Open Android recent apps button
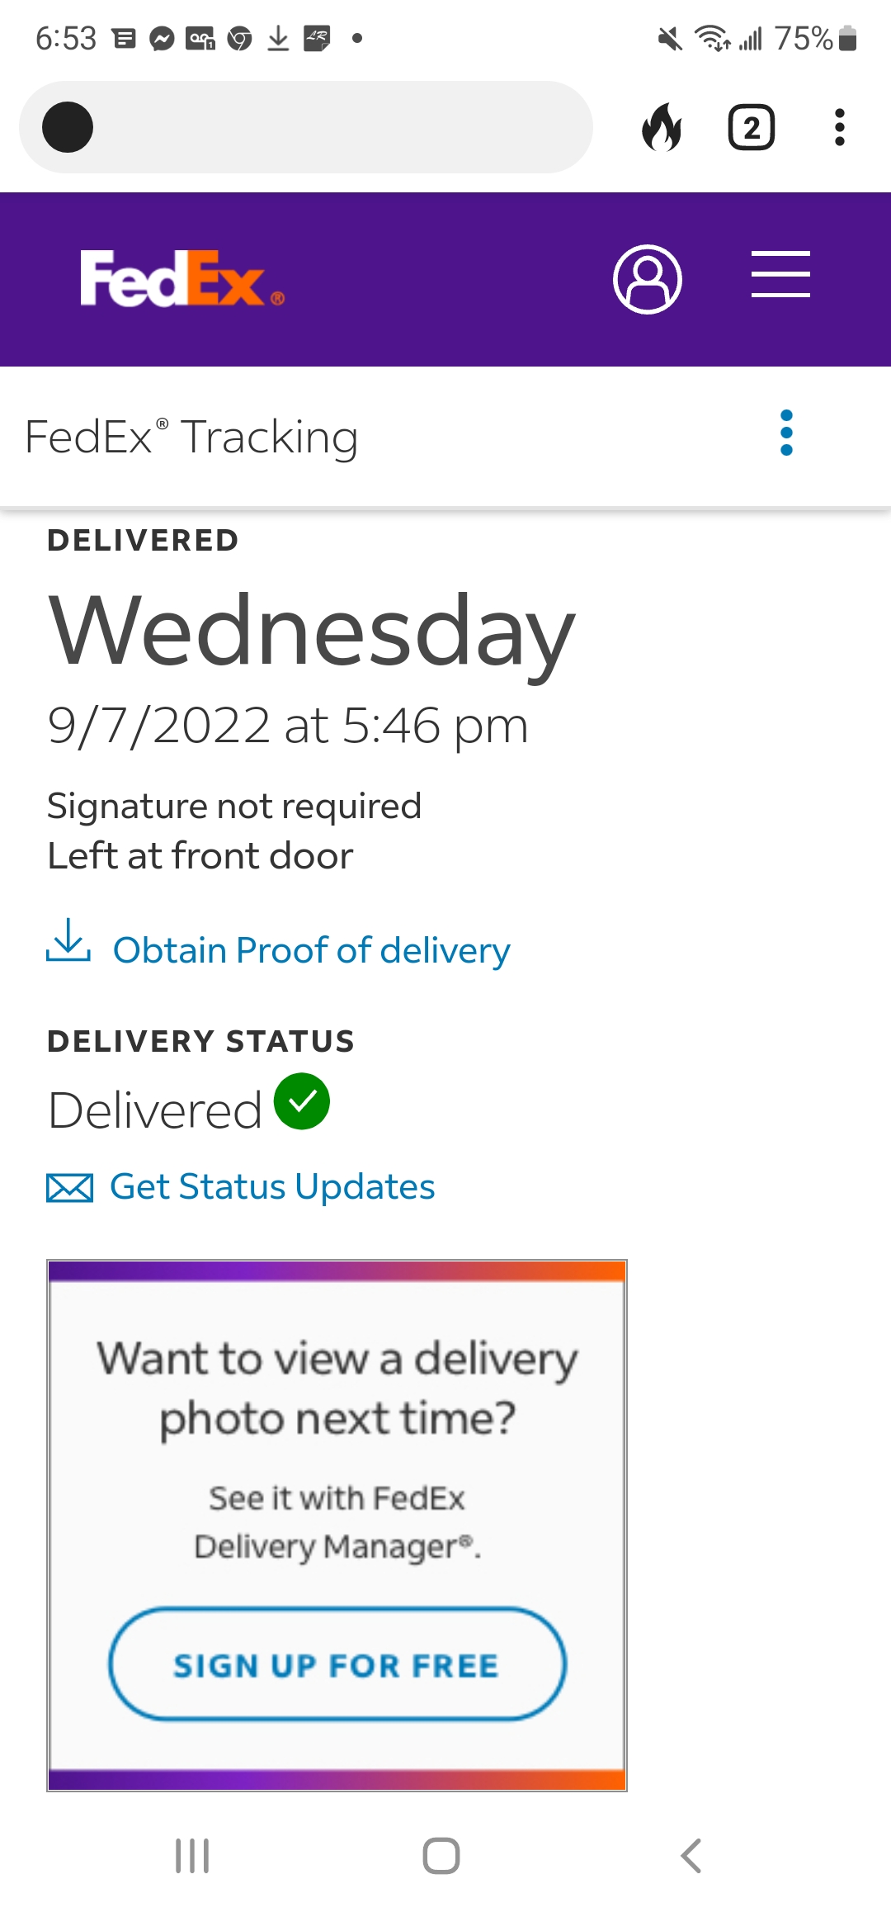This screenshot has height=1912, width=891. click(x=192, y=1856)
